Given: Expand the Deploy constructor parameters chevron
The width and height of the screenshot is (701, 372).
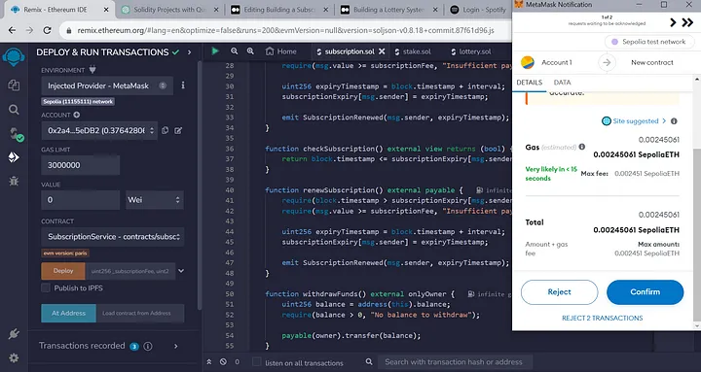Looking at the screenshot, I should [x=181, y=271].
